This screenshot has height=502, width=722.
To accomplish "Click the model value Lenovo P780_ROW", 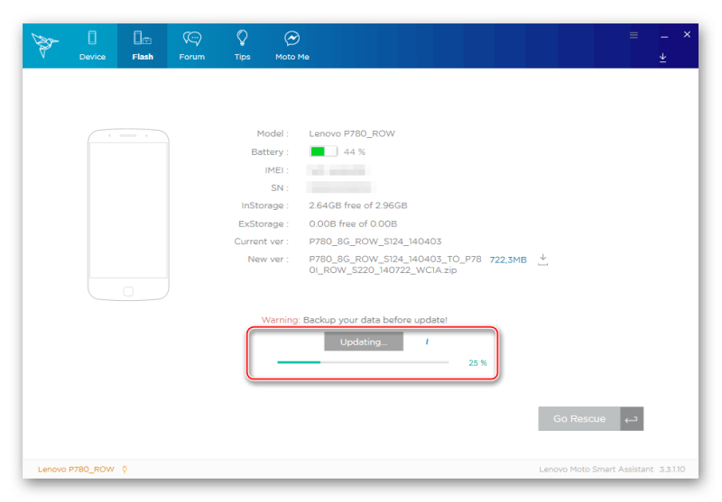I will pos(352,133).
